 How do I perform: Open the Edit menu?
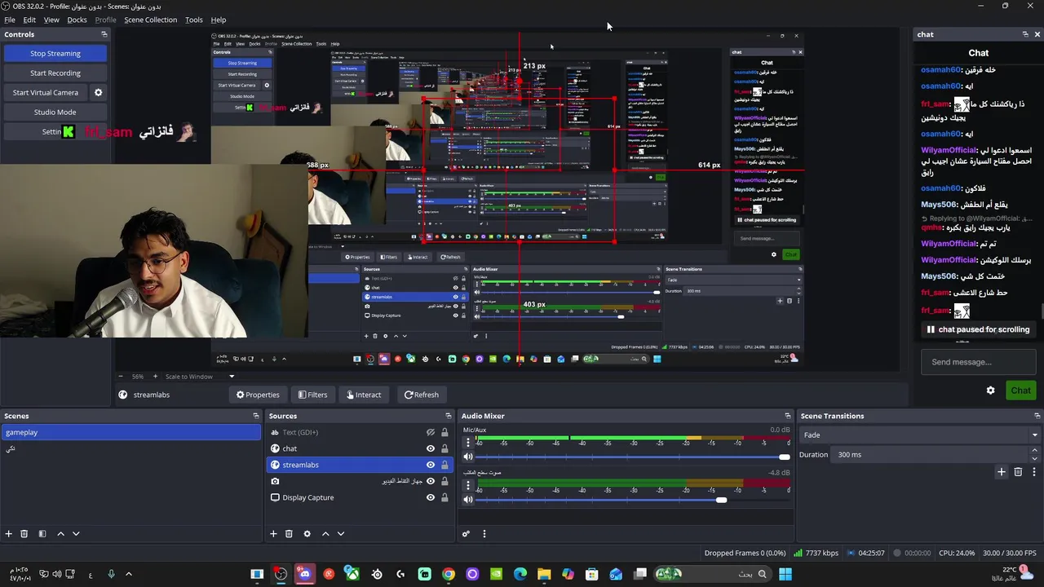[x=29, y=20]
